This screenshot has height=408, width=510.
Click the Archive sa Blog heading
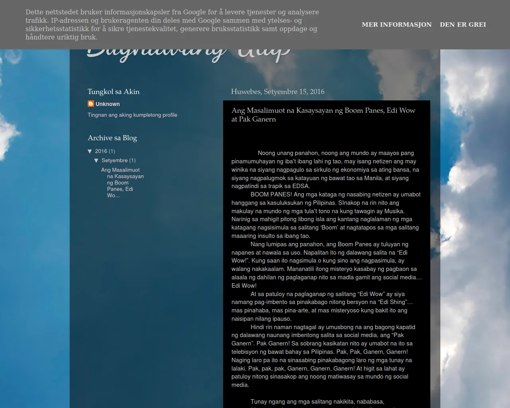click(112, 138)
